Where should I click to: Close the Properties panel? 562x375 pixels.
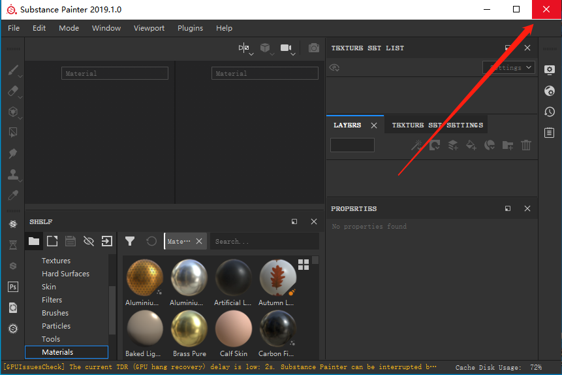pyautogui.click(x=527, y=208)
